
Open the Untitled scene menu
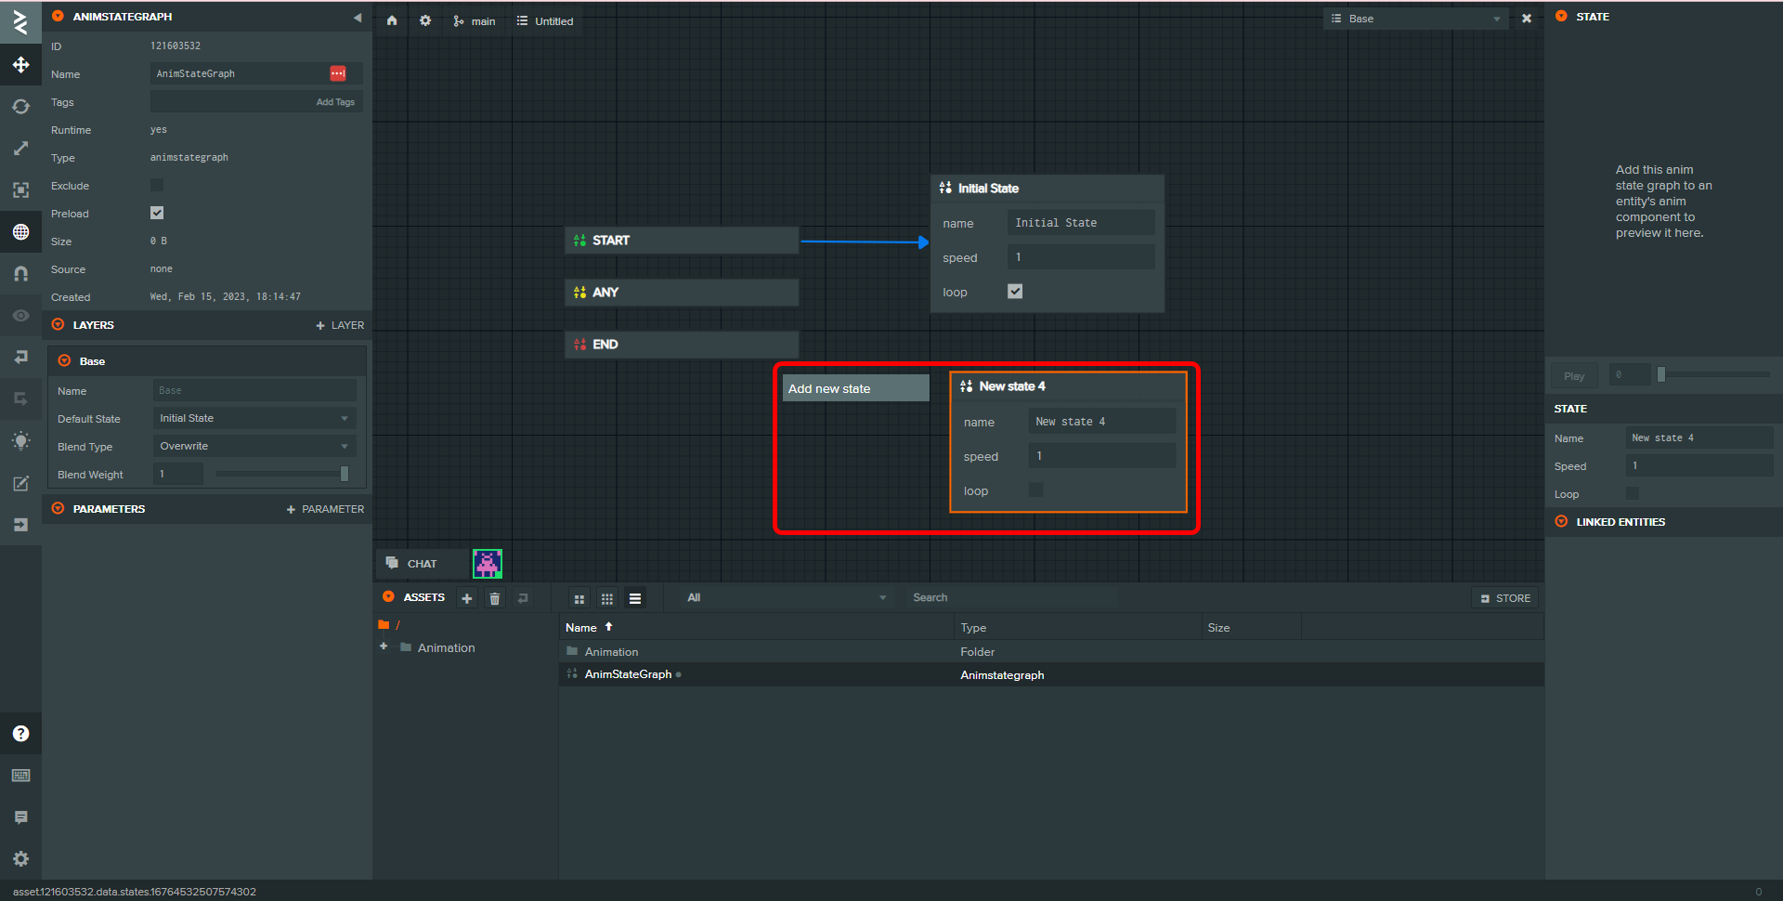pyautogui.click(x=545, y=20)
